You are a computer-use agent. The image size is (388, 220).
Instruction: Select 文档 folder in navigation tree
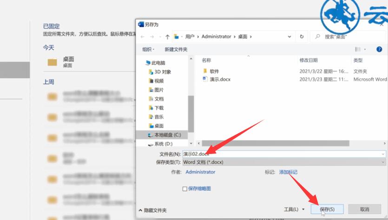coord(156,99)
